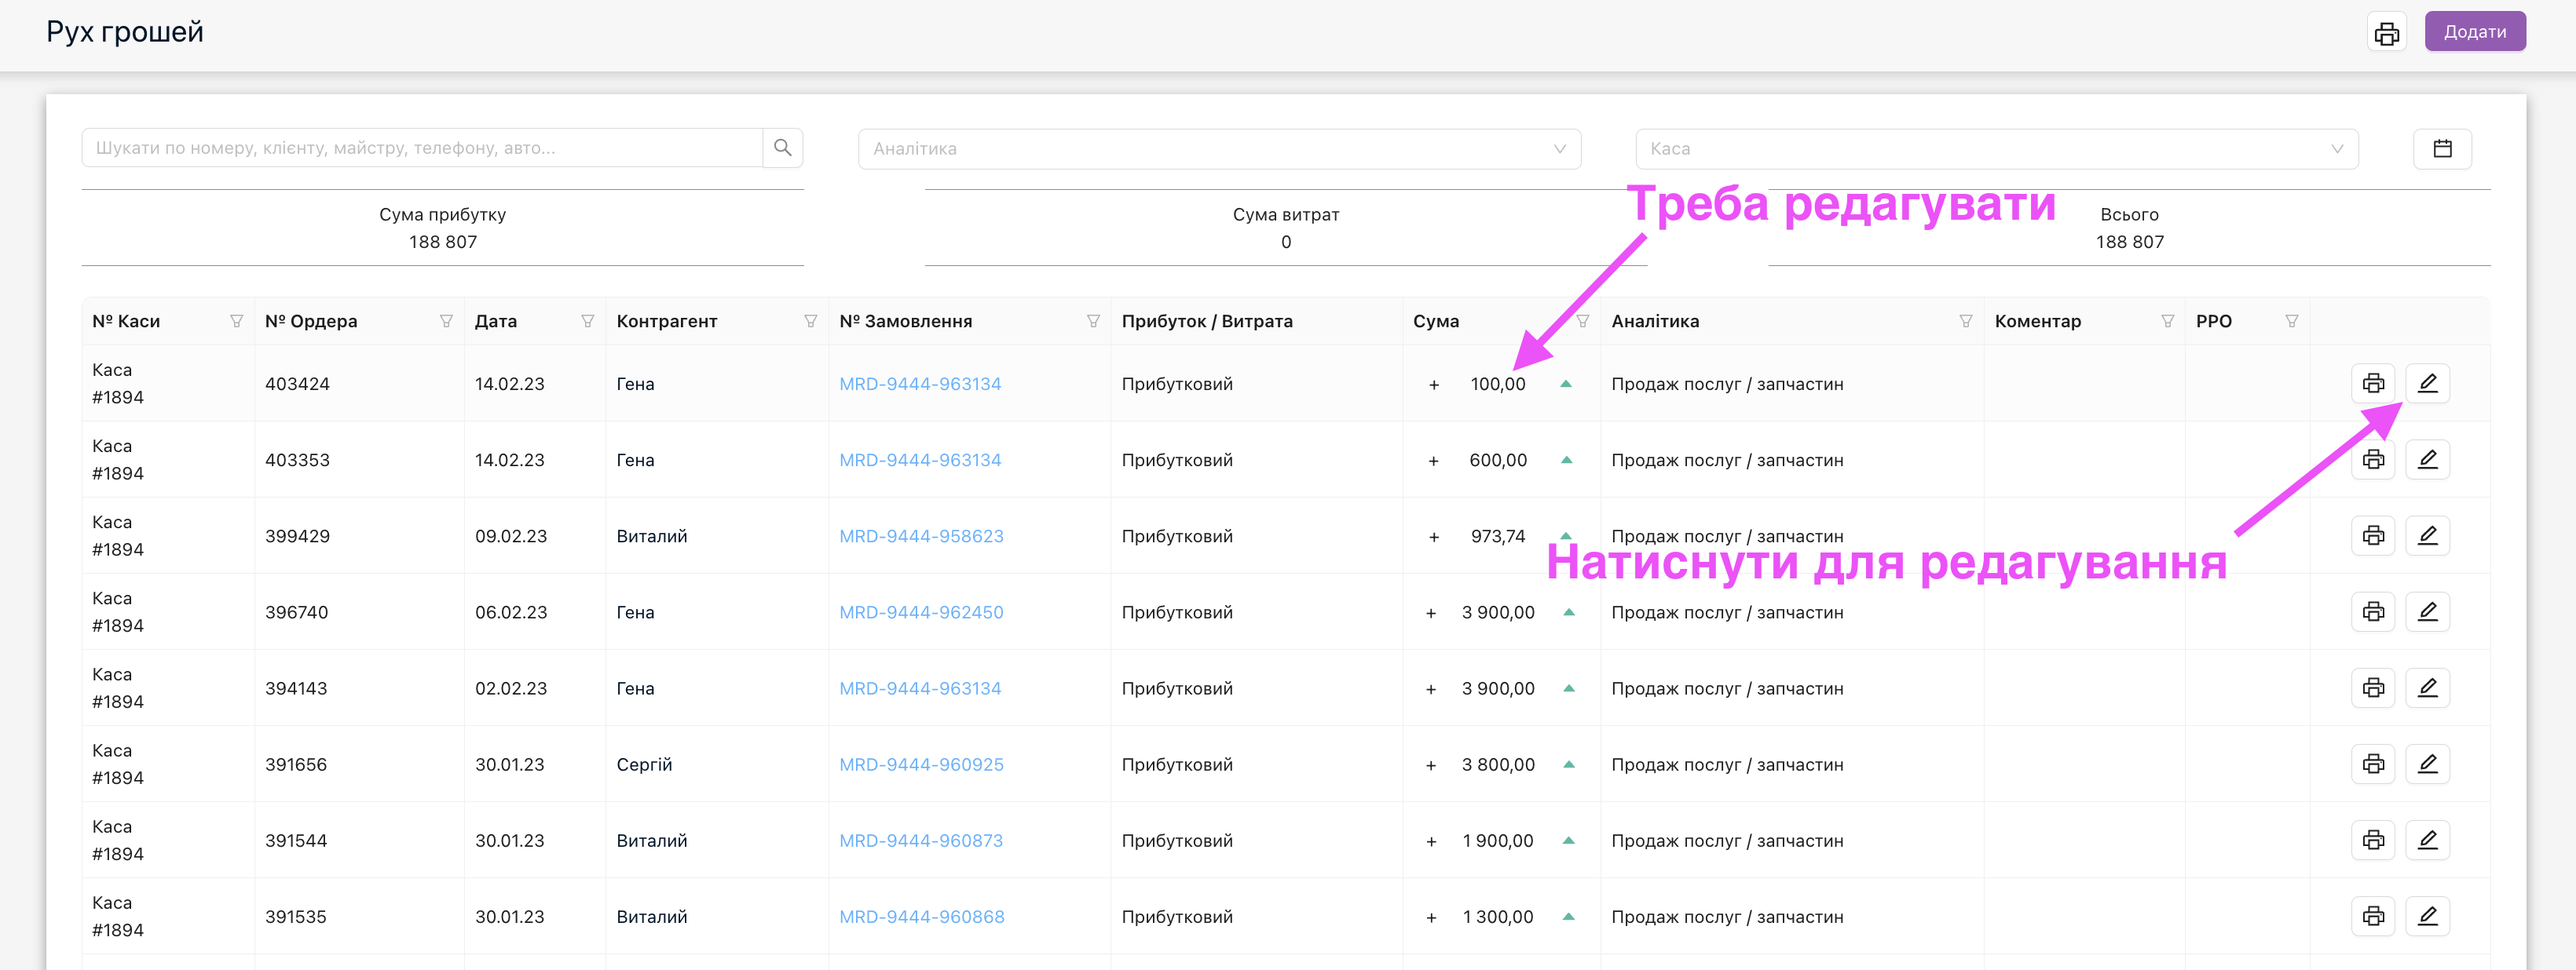Edit cash order 391656 entry
This screenshot has height=970, width=2576.
[2427, 764]
